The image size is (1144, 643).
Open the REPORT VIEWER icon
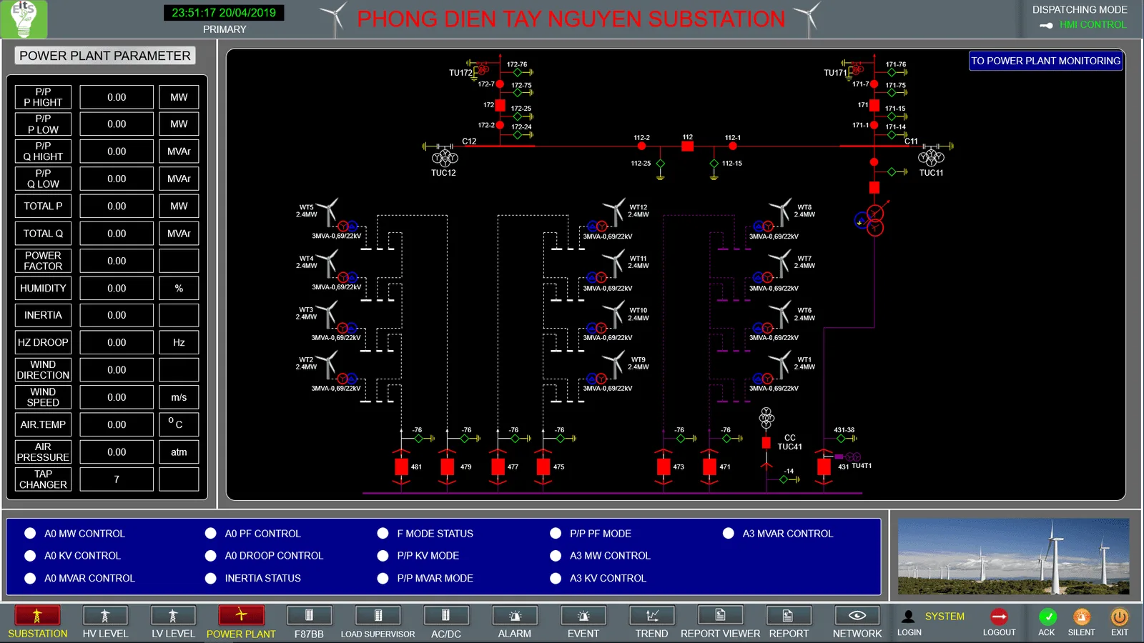(x=720, y=615)
